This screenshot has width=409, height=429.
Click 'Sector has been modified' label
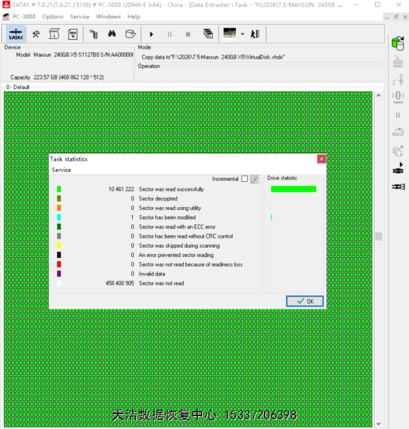pyautogui.click(x=167, y=217)
